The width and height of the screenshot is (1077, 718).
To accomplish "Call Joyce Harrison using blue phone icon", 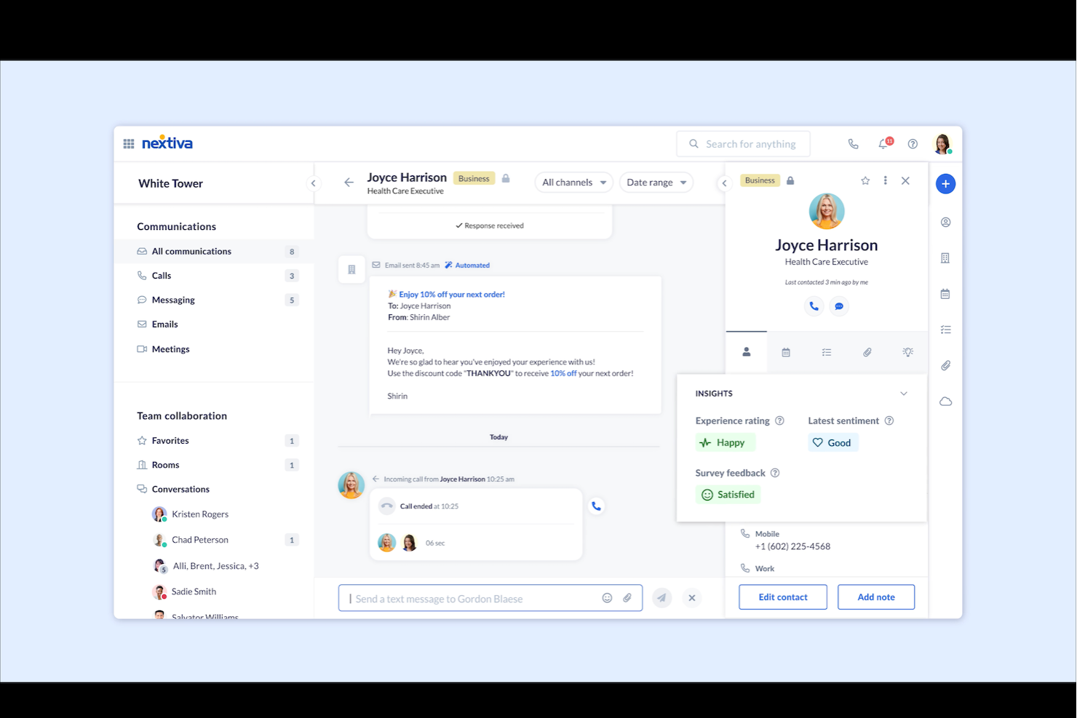I will (814, 306).
